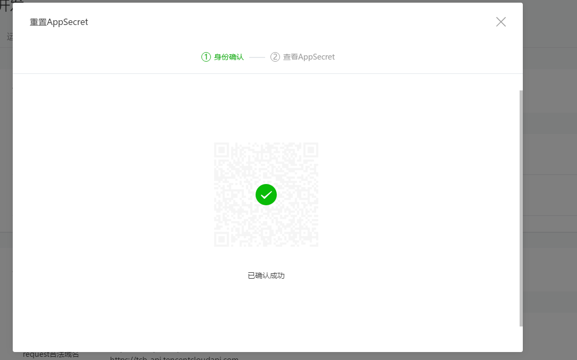The height and width of the screenshot is (360, 577).
Task: Click the step 1 circled number icon
Action: 206,57
